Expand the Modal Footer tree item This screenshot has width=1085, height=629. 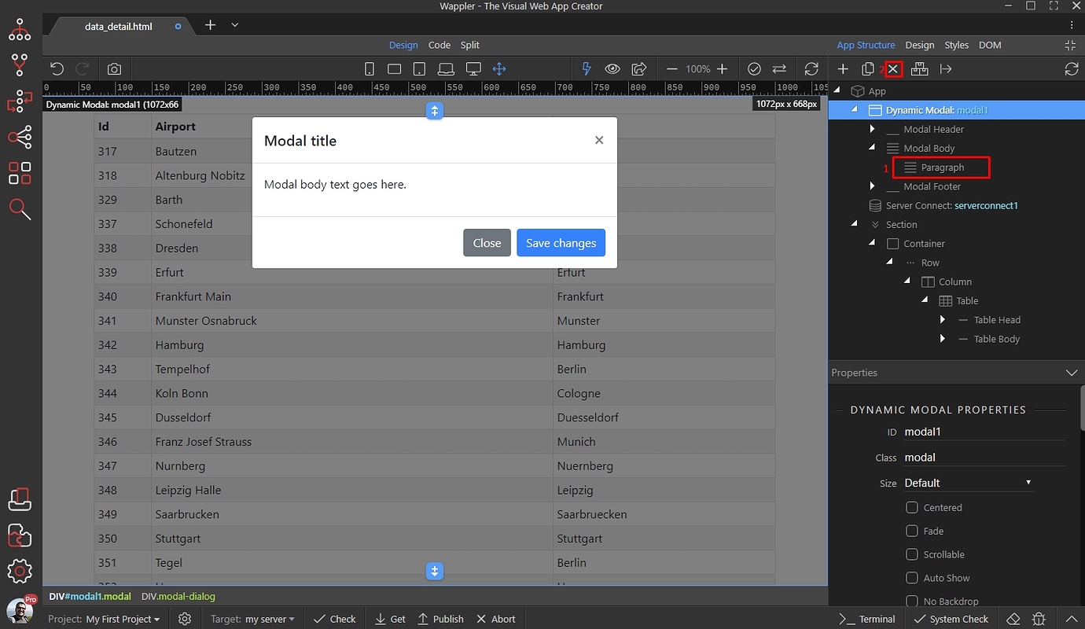tap(874, 186)
